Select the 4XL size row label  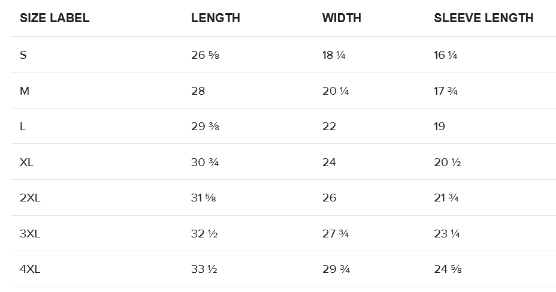coord(30,269)
